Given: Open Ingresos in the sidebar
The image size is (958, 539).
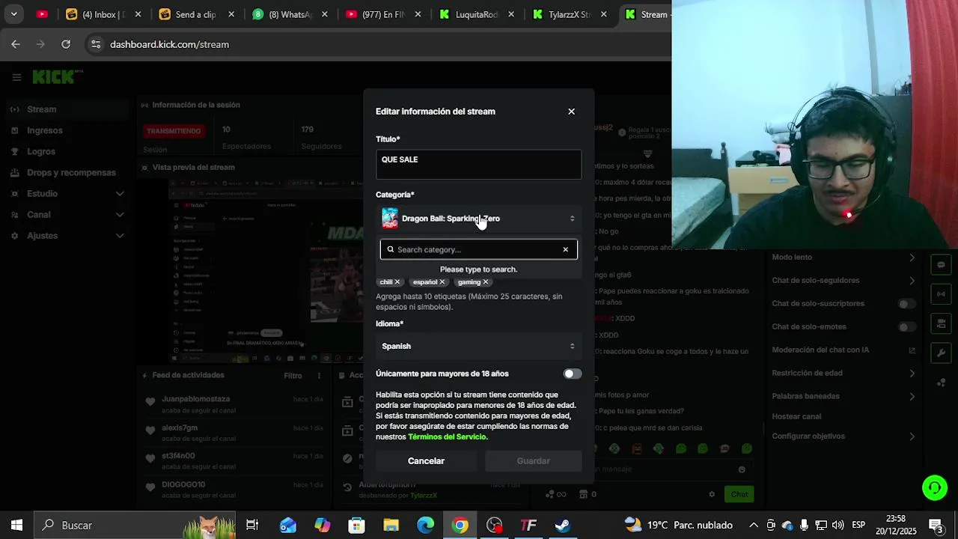Looking at the screenshot, I should tap(67, 130).
